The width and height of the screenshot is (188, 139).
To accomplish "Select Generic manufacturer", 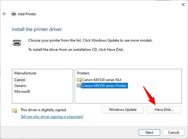I will 21,86.
